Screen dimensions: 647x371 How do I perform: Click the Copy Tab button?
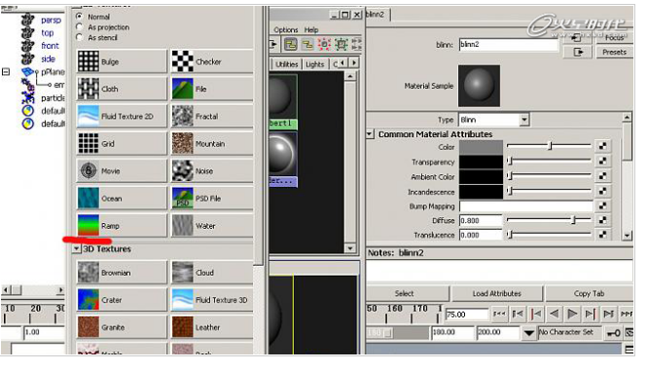tap(589, 293)
